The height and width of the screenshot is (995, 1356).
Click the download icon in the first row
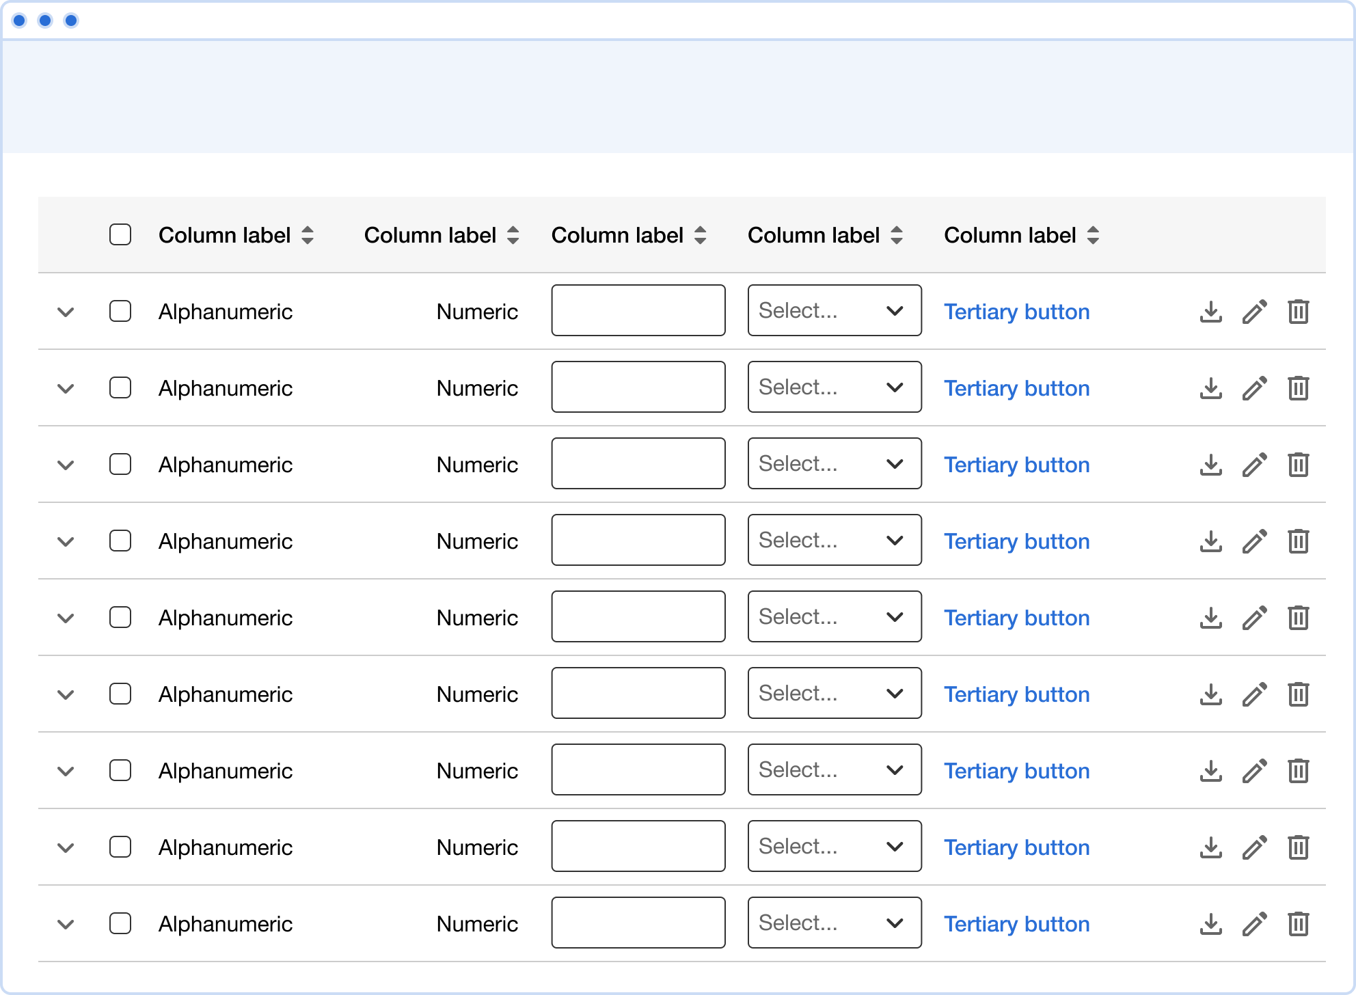[x=1211, y=312]
